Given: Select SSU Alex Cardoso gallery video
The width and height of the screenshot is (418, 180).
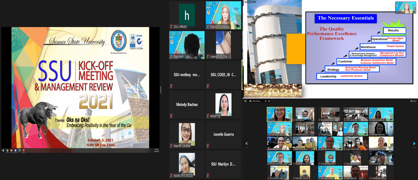Looking at the screenshot, I should click(x=330, y=172).
